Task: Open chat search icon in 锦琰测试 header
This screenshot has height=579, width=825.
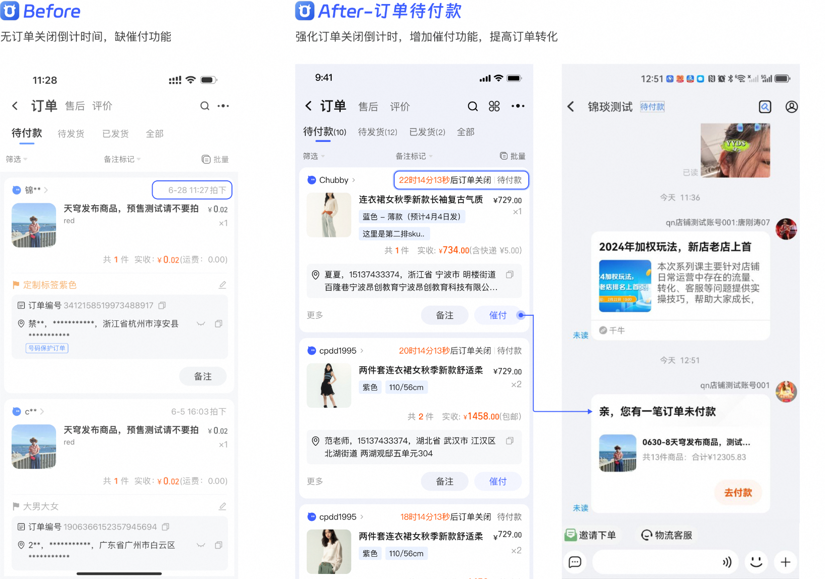Action: tap(765, 107)
